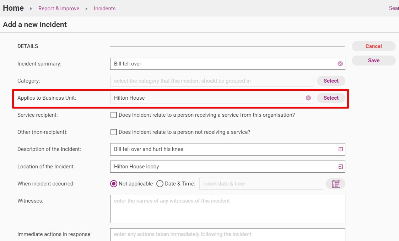Image resolution: width=399 pixels, height=241 pixels.
Task: Save the new incident
Action: coord(373,61)
